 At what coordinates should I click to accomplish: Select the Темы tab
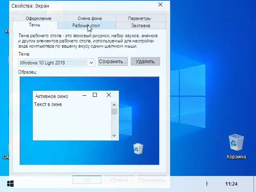coord(35,25)
